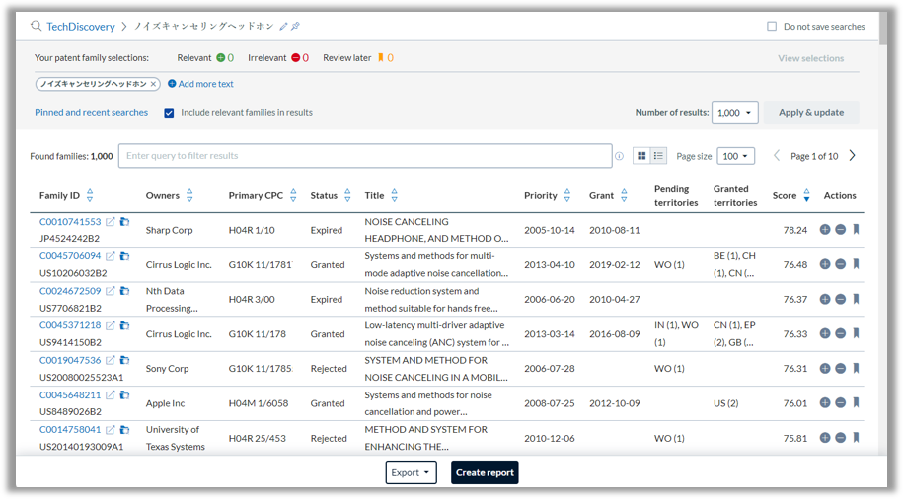
Task: Click the 78.24 score cell
Action: pyautogui.click(x=794, y=230)
